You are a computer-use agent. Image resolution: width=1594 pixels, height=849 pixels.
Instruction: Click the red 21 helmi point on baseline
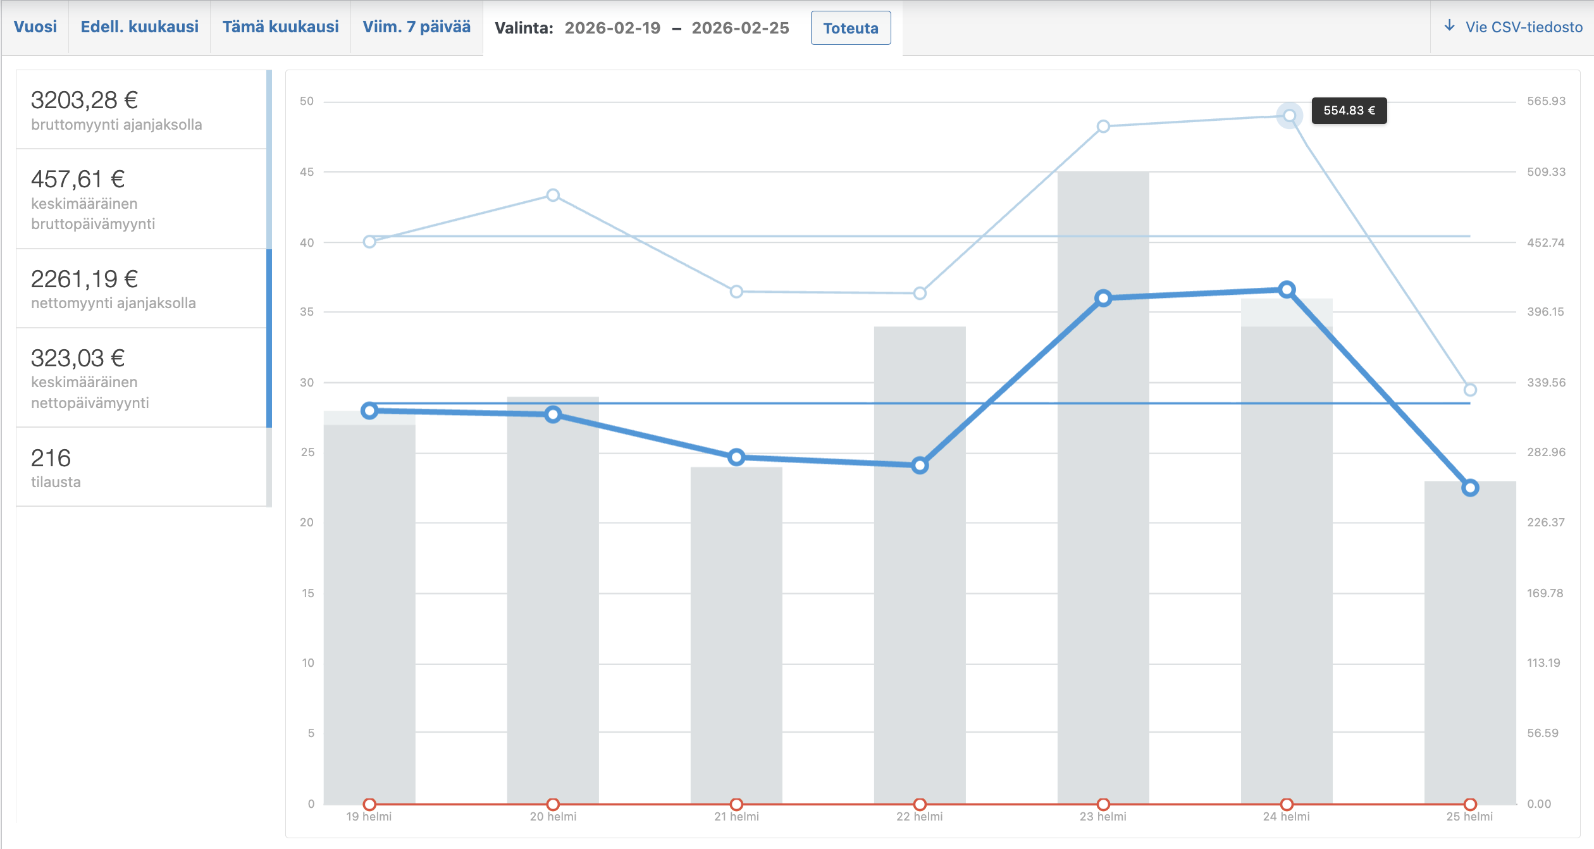(736, 804)
